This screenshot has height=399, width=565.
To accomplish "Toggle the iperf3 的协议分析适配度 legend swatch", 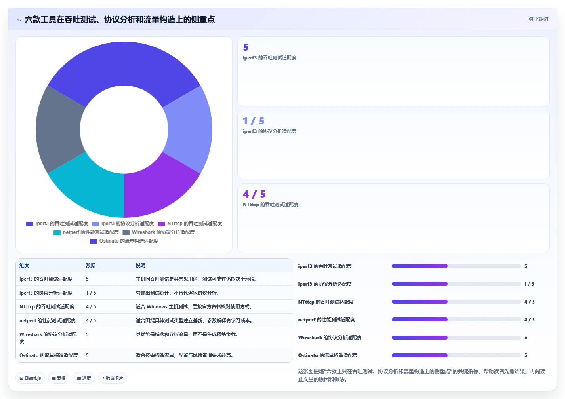I will [x=95, y=224].
